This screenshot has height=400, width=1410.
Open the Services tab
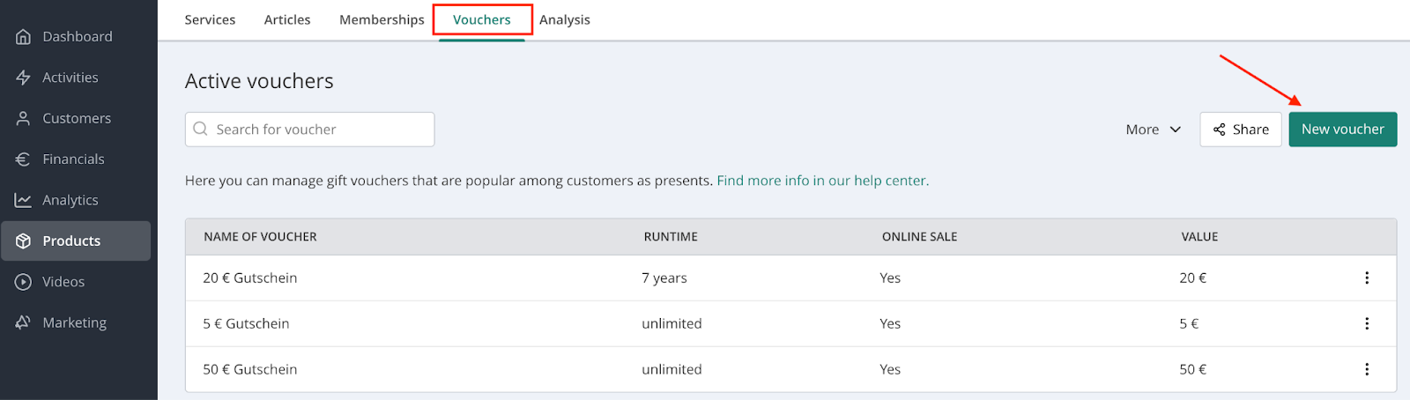point(210,19)
